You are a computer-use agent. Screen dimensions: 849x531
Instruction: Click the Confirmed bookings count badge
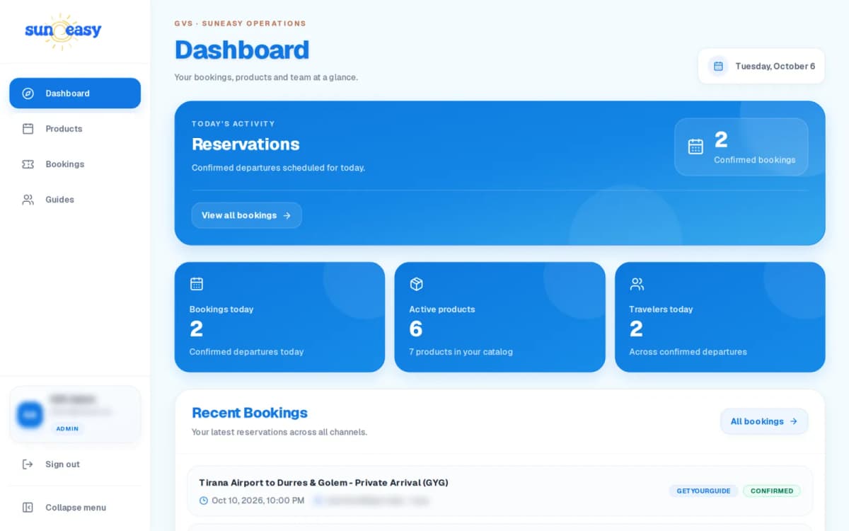[x=741, y=147]
